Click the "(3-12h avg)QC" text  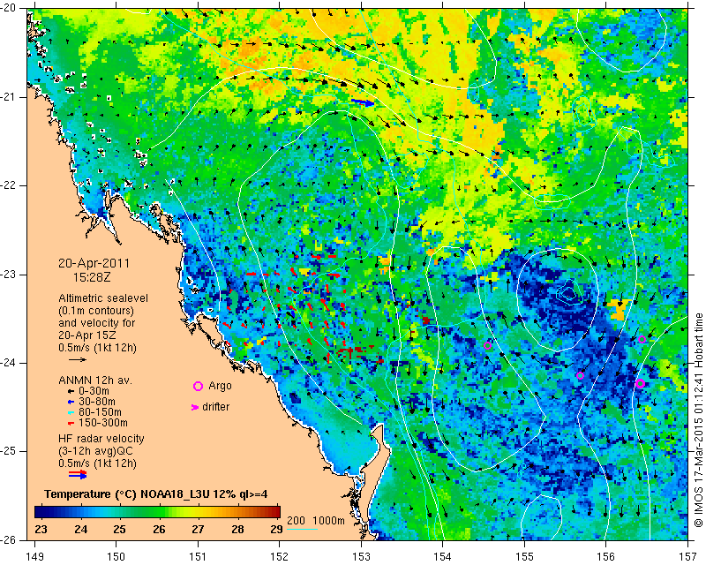[x=95, y=451]
